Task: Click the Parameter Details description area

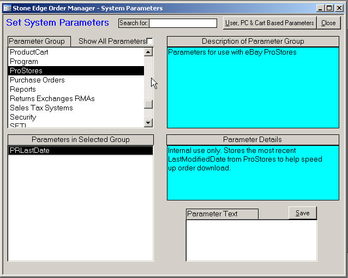Action: [253, 173]
